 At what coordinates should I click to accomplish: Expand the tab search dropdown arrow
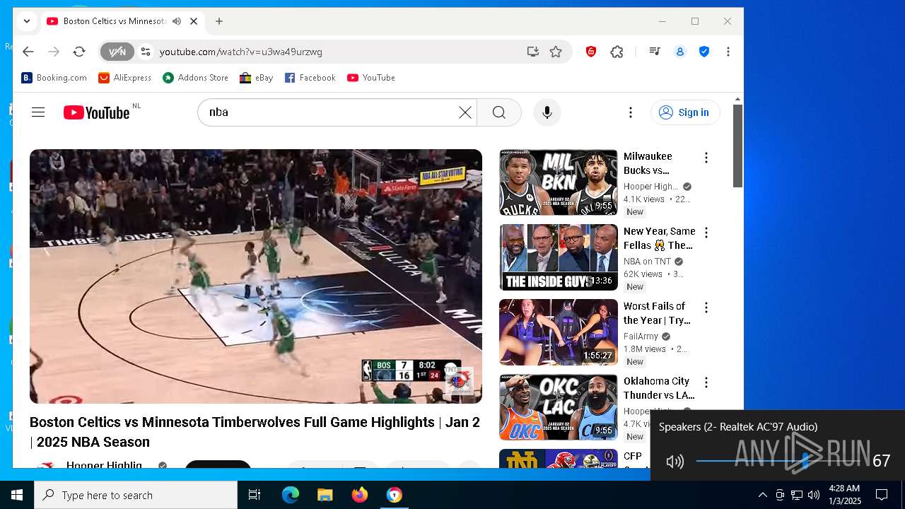(26, 21)
